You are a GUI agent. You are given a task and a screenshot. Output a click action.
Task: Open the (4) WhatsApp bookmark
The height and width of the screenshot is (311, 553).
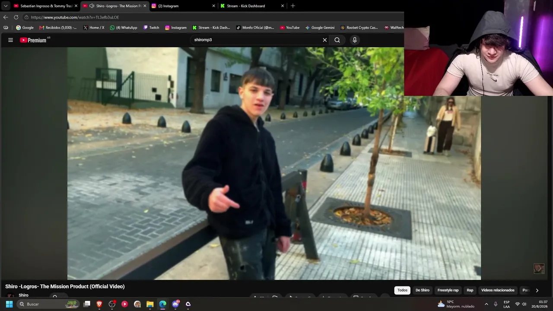click(x=124, y=28)
